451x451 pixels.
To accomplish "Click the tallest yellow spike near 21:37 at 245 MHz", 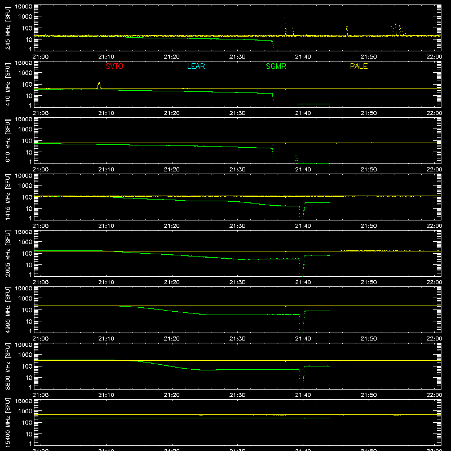I will (x=285, y=26).
